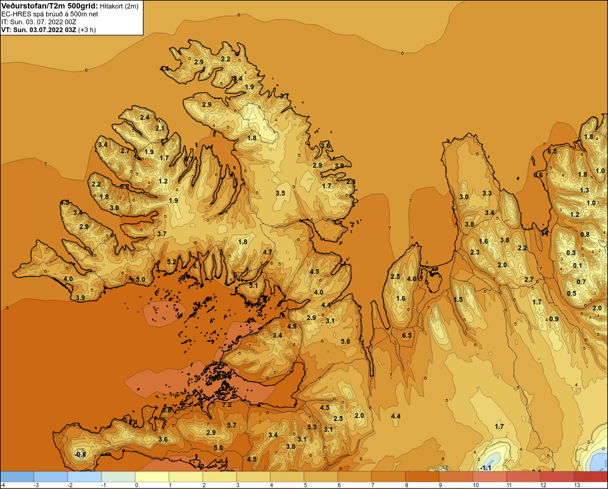This screenshot has height=489, width=608.
Task: Click the legend swatch between 5 and 6
Action: 320,476
